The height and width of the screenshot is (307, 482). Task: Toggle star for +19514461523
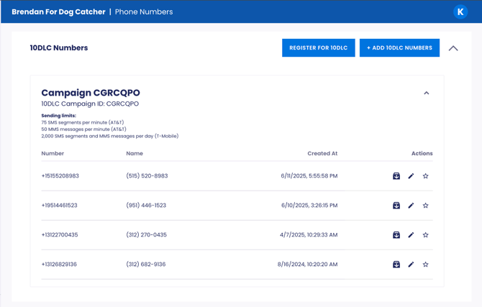[426, 206]
